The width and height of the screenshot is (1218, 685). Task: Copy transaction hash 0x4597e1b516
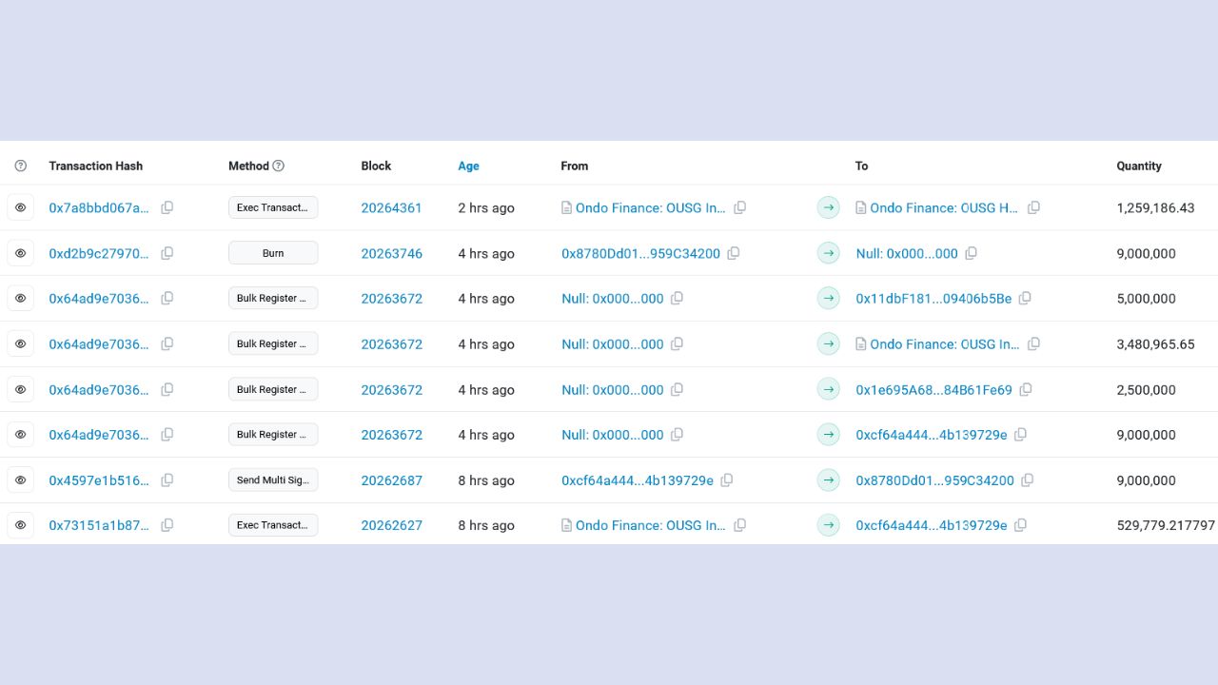tap(167, 480)
